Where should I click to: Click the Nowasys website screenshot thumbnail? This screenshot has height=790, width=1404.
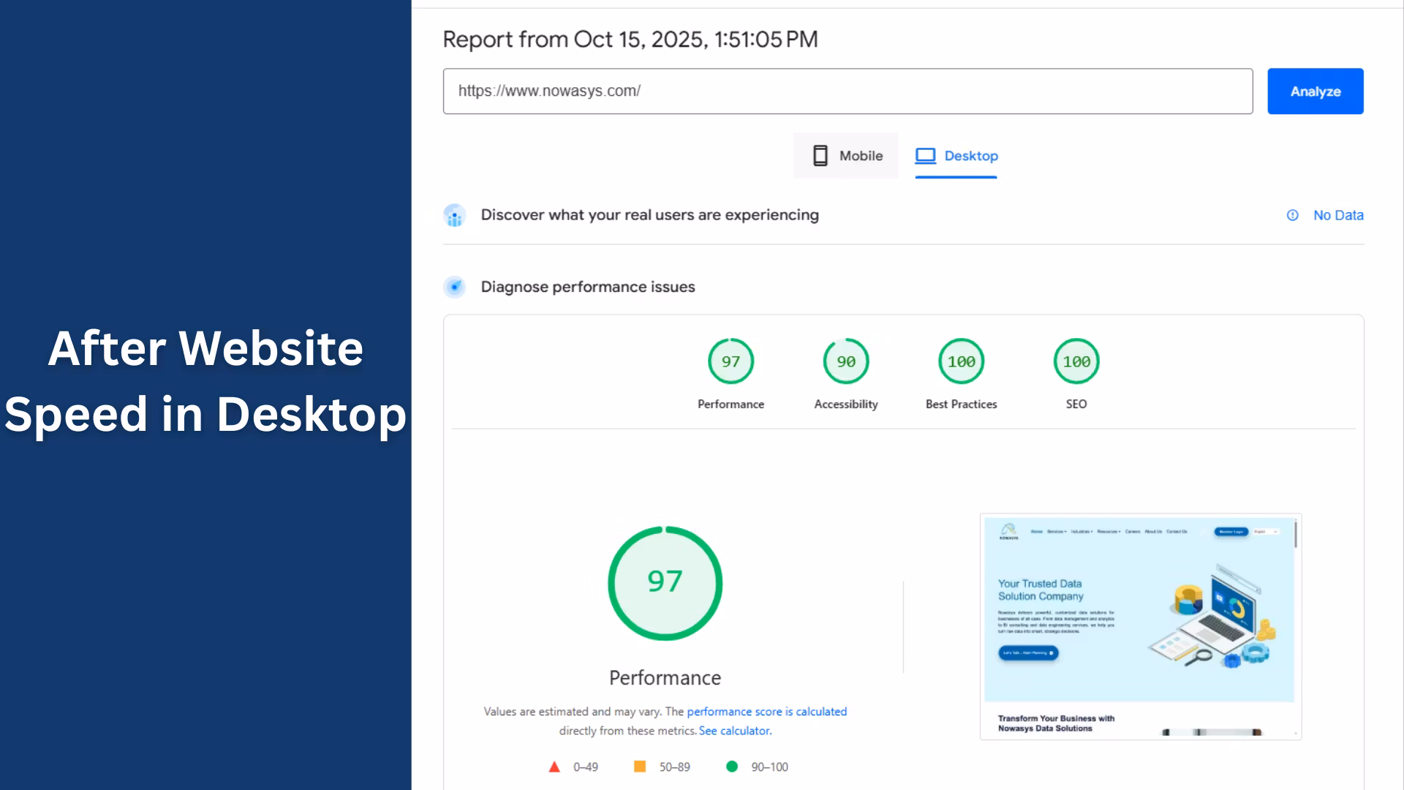(1140, 626)
